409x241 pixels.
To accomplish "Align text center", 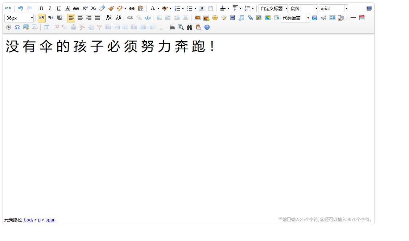I will [80, 18].
